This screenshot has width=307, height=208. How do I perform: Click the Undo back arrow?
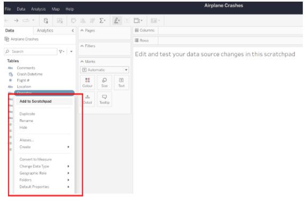pos(6,20)
